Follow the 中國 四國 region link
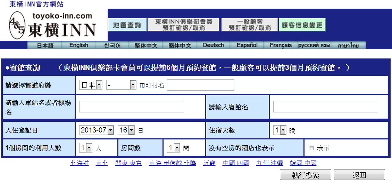The height and width of the screenshot is (183, 392). tap(236, 163)
